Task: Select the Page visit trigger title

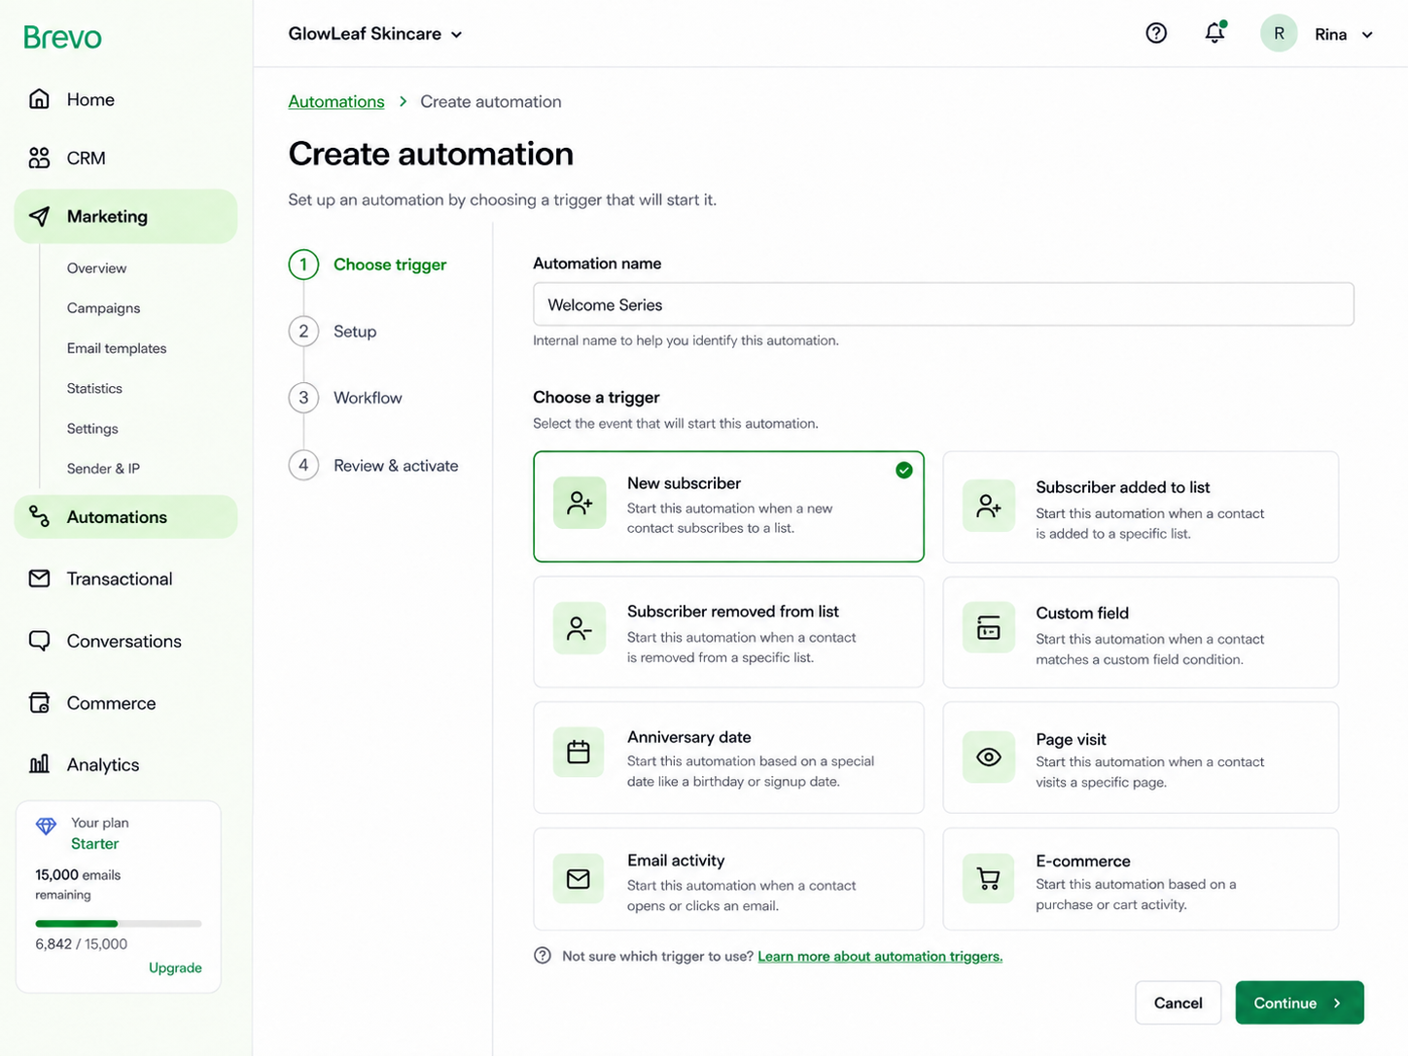Action: [x=1071, y=740]
